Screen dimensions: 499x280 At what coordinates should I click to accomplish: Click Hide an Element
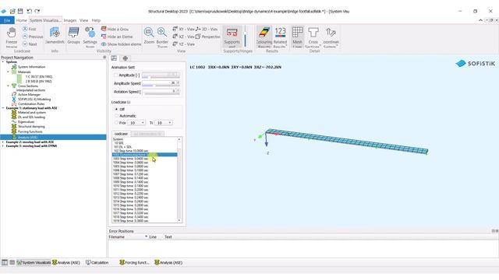117,37
